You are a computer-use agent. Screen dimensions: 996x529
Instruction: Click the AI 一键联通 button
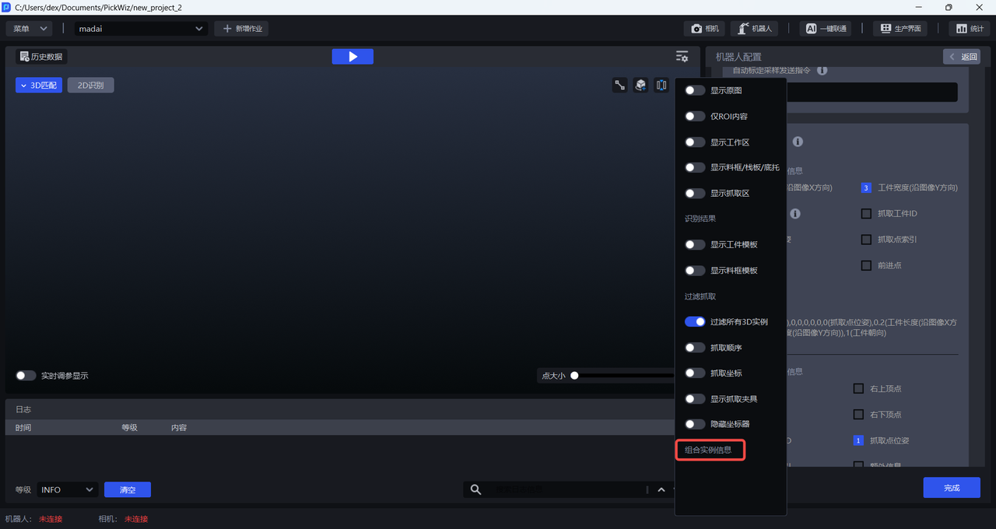825,29
